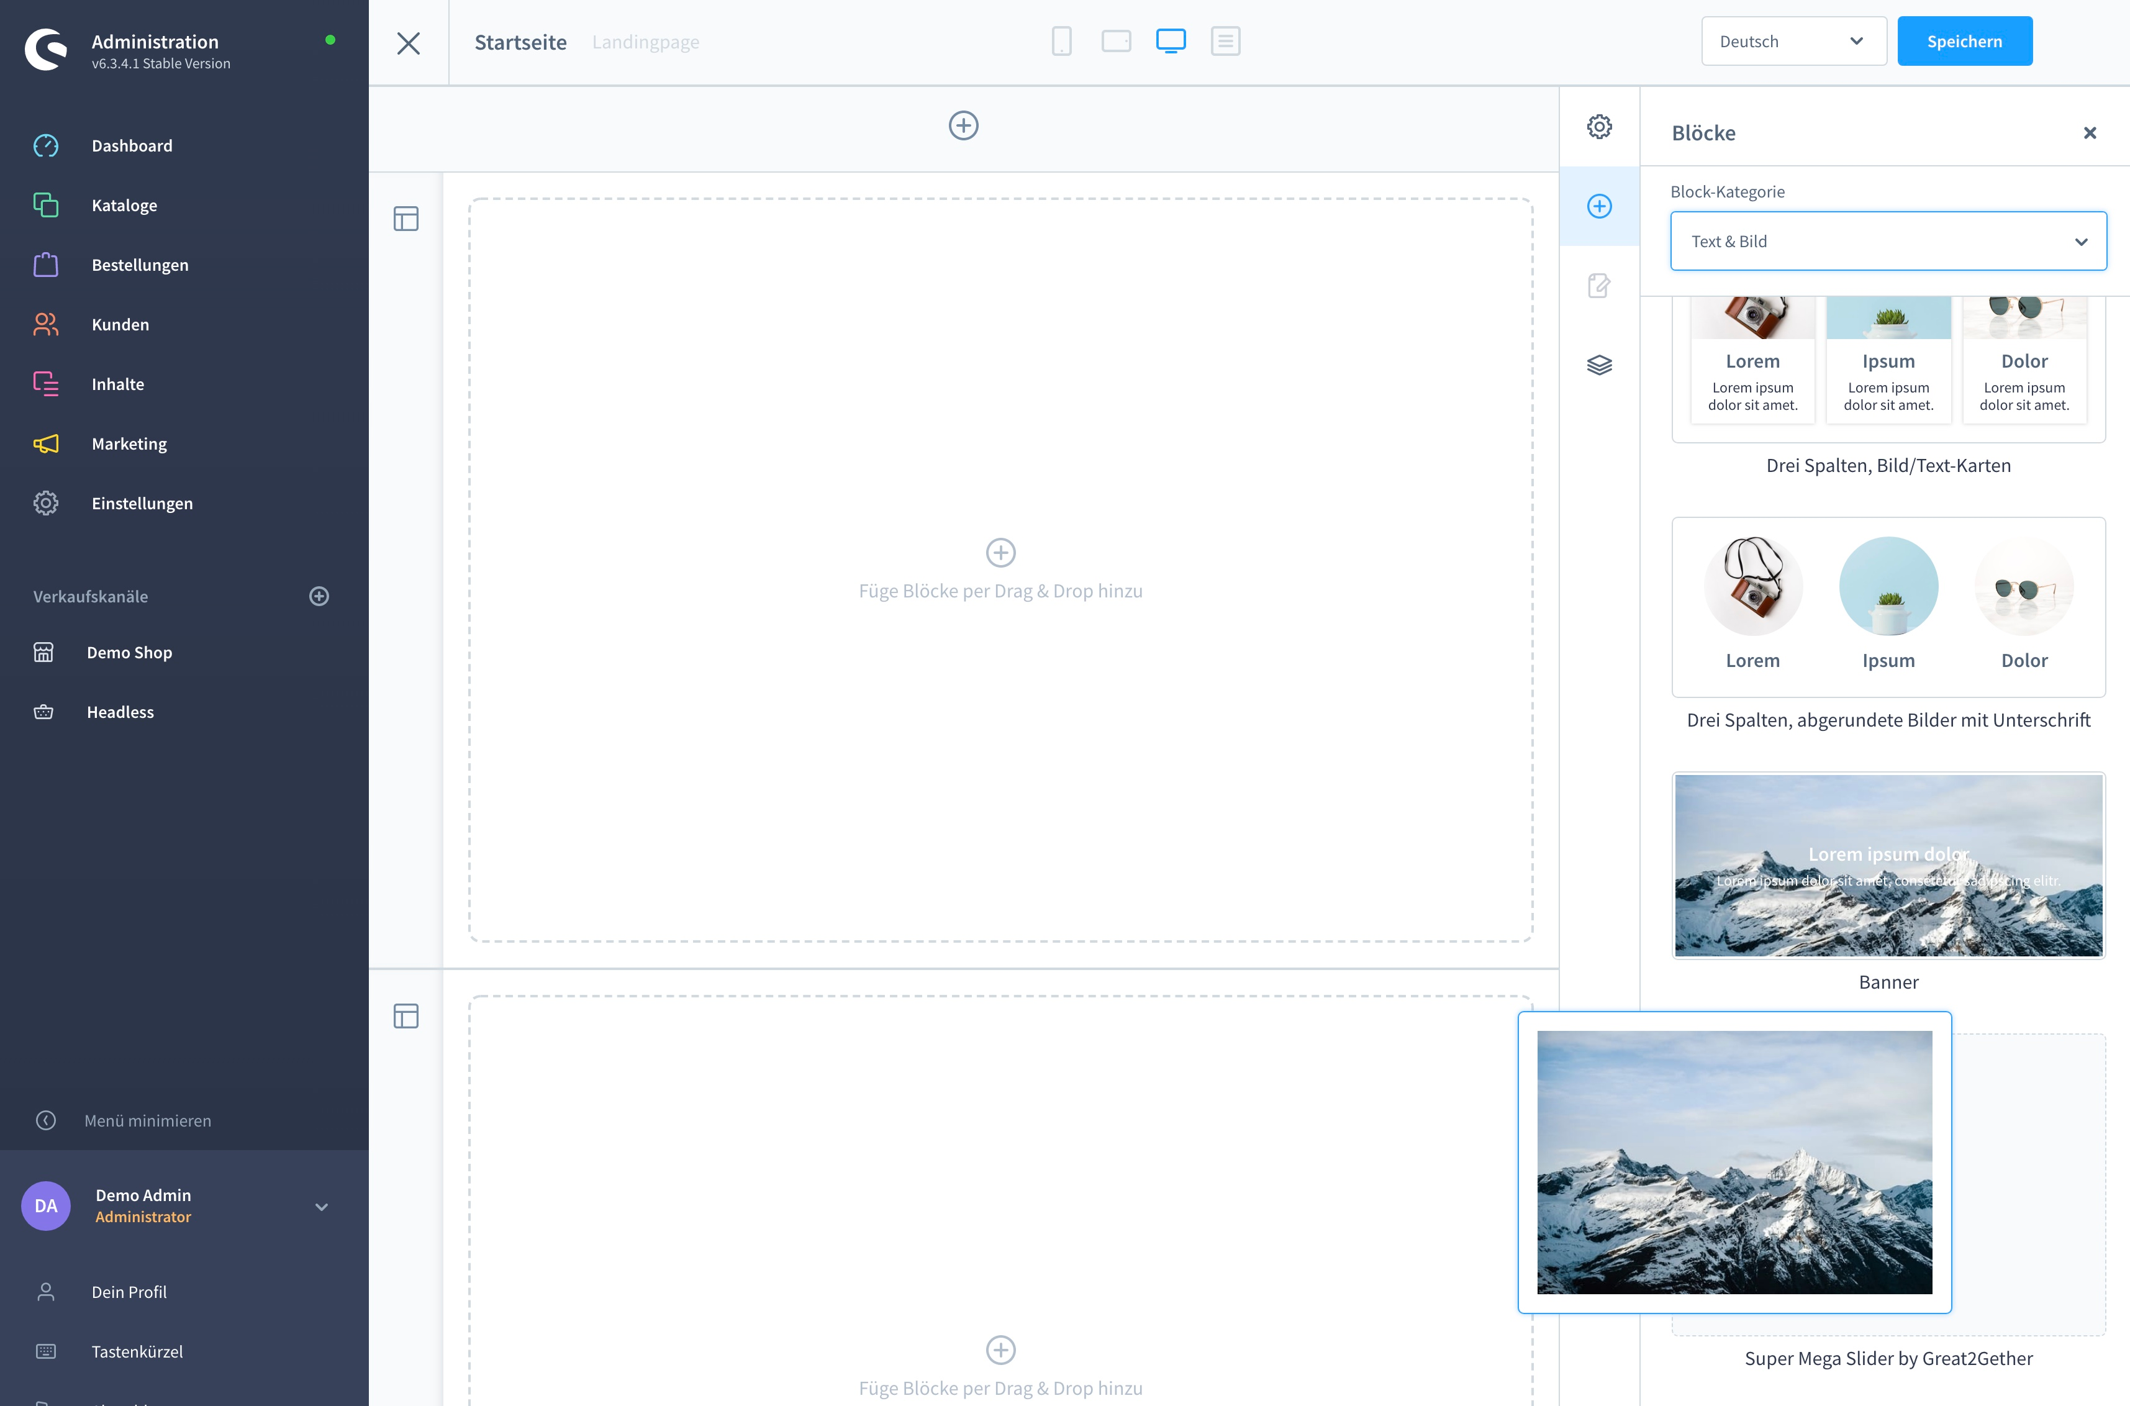Click the second section drop zone plus
The height and width of the screenshot is (1406, 2130).
[1000, 1349]
